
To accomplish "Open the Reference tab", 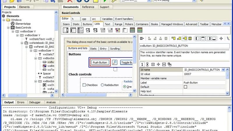I will coord(88,7).
